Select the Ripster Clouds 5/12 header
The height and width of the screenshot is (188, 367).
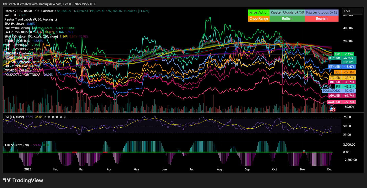point(322,12)
